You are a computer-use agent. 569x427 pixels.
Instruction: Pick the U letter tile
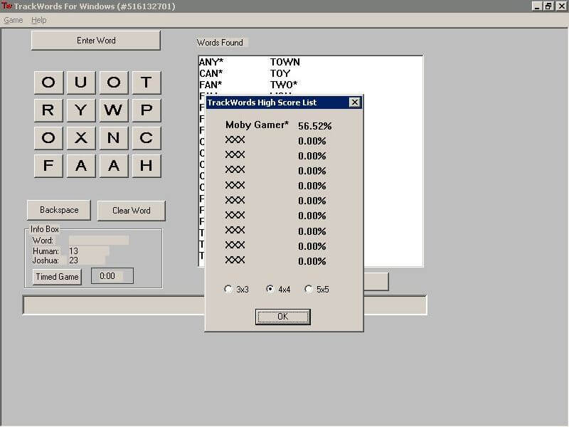pos(81,83)
